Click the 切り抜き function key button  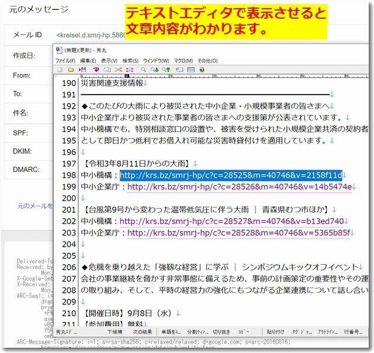pyautogui.click(x=221, y=332)
